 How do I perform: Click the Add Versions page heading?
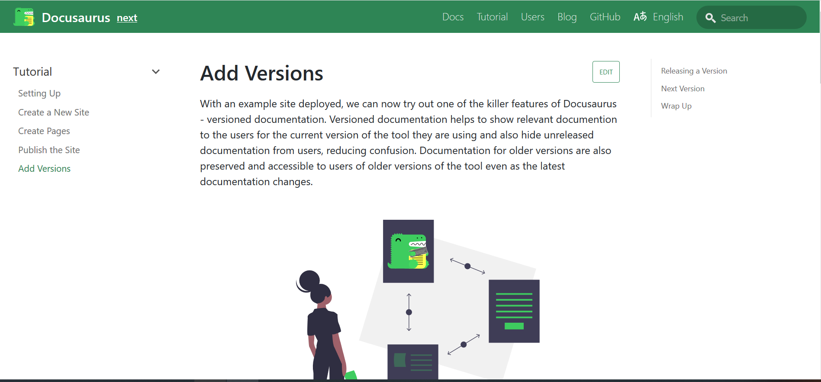(261, 73)
